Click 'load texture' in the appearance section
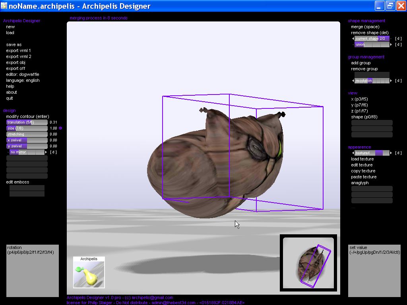This screenshot has width=407, height=305. pos(362,159)
